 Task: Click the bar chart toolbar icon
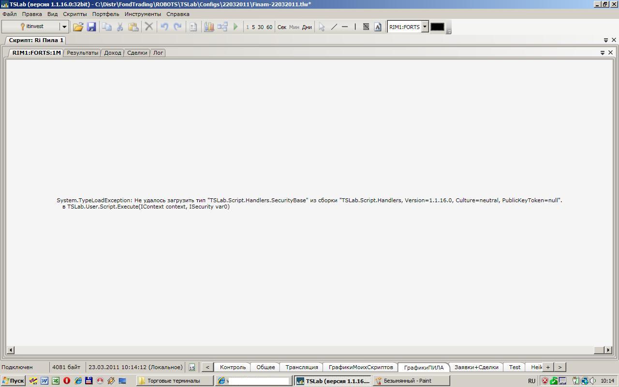(x=209, y=27)
